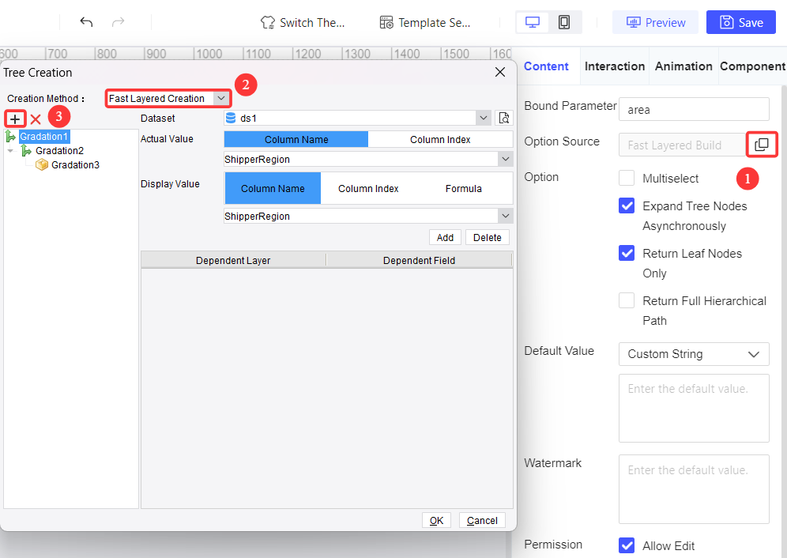Add a new gradation with the plus icon
Screen dimensions: 787x558
click(x=14, y=119)
